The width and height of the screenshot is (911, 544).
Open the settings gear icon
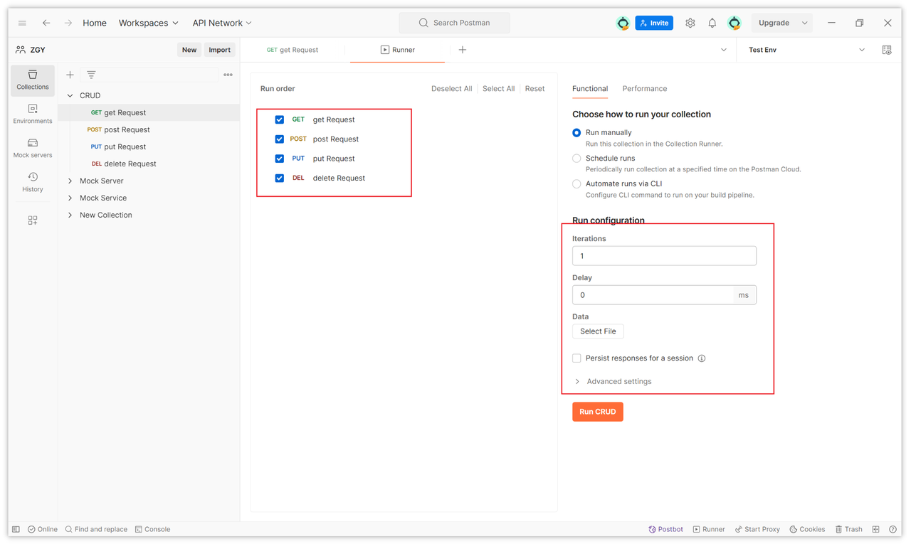(690, 23)
